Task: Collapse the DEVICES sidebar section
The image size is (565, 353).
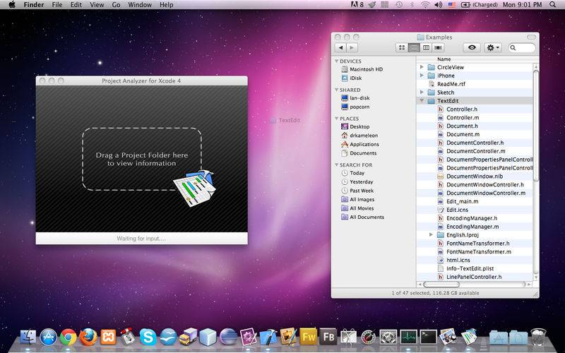Action: tap(336, 61)
